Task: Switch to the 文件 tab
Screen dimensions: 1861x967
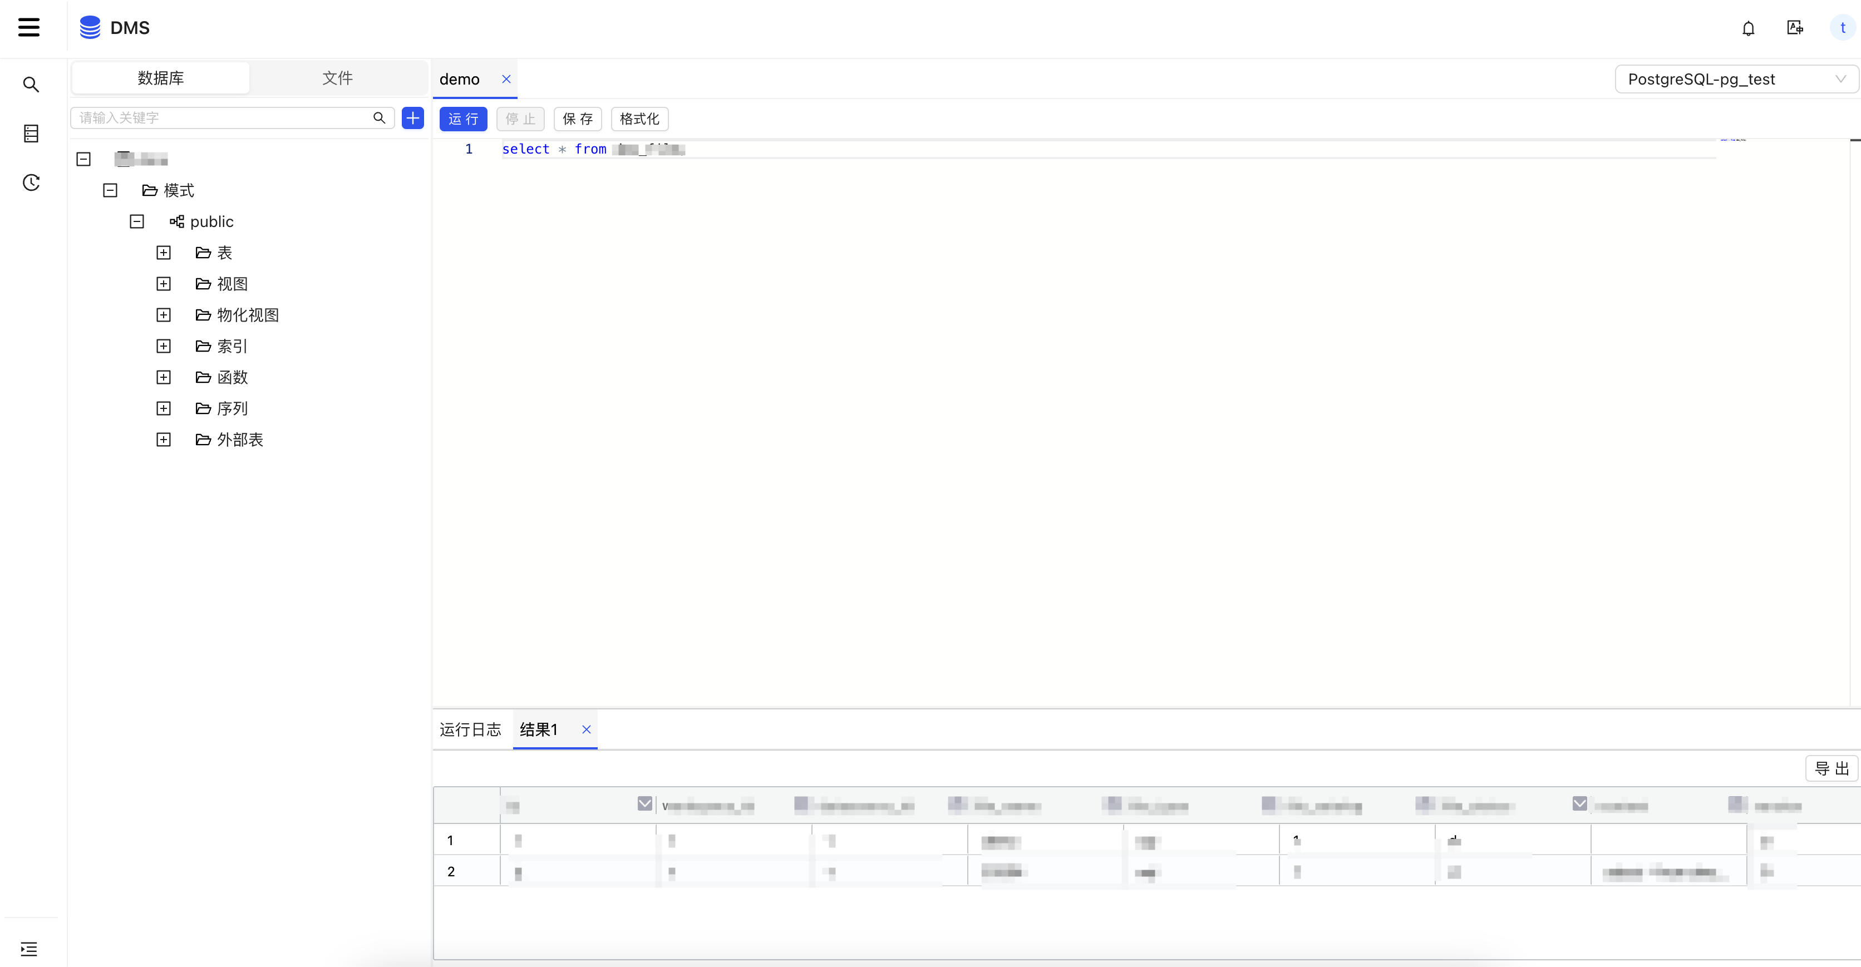Action: tap(337, 78)
